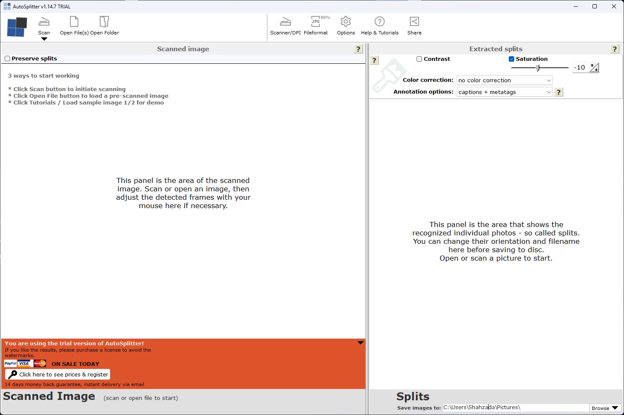Open the Options gear
The height and width of the screenshot is (415, 624).
346,26
